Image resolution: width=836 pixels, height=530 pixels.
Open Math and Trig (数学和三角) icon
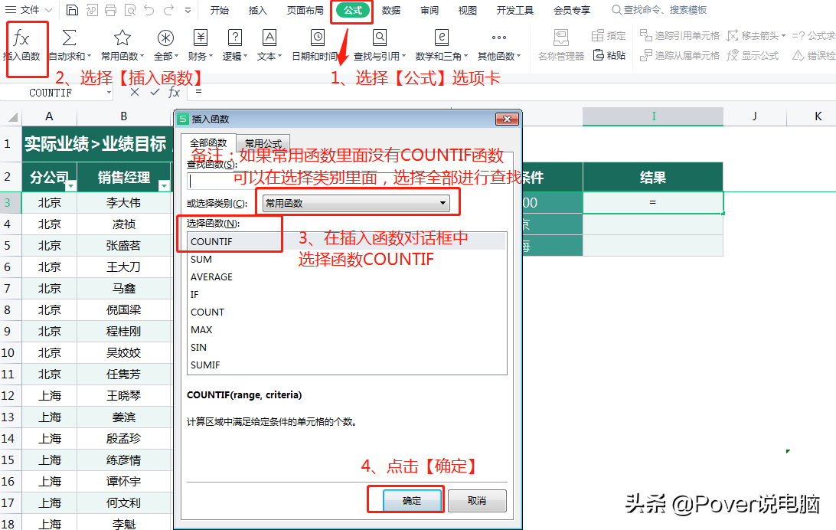click(x=442, y=38)
